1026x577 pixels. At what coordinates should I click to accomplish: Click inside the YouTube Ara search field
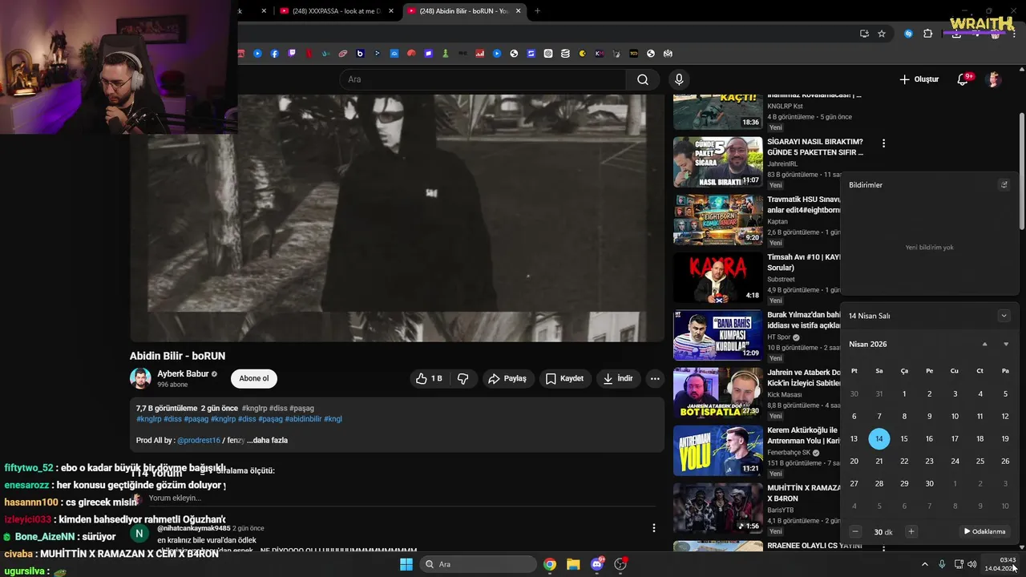point(483,79)
